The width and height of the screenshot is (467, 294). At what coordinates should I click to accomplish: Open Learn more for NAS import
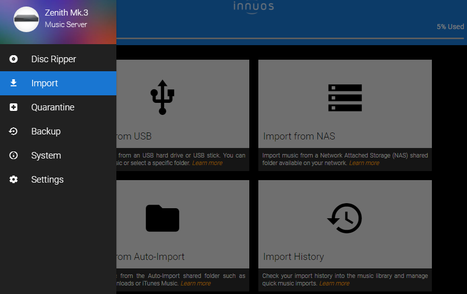coord(364,163)
